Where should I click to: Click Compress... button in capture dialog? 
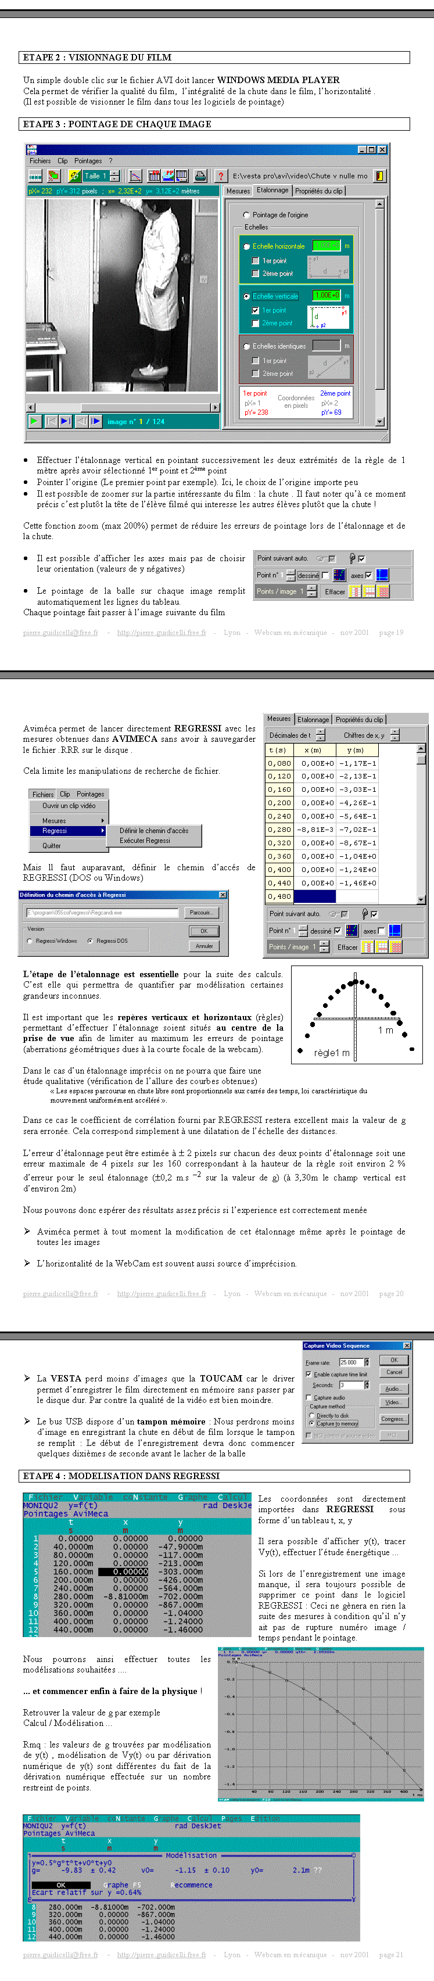click(394, 1419)
